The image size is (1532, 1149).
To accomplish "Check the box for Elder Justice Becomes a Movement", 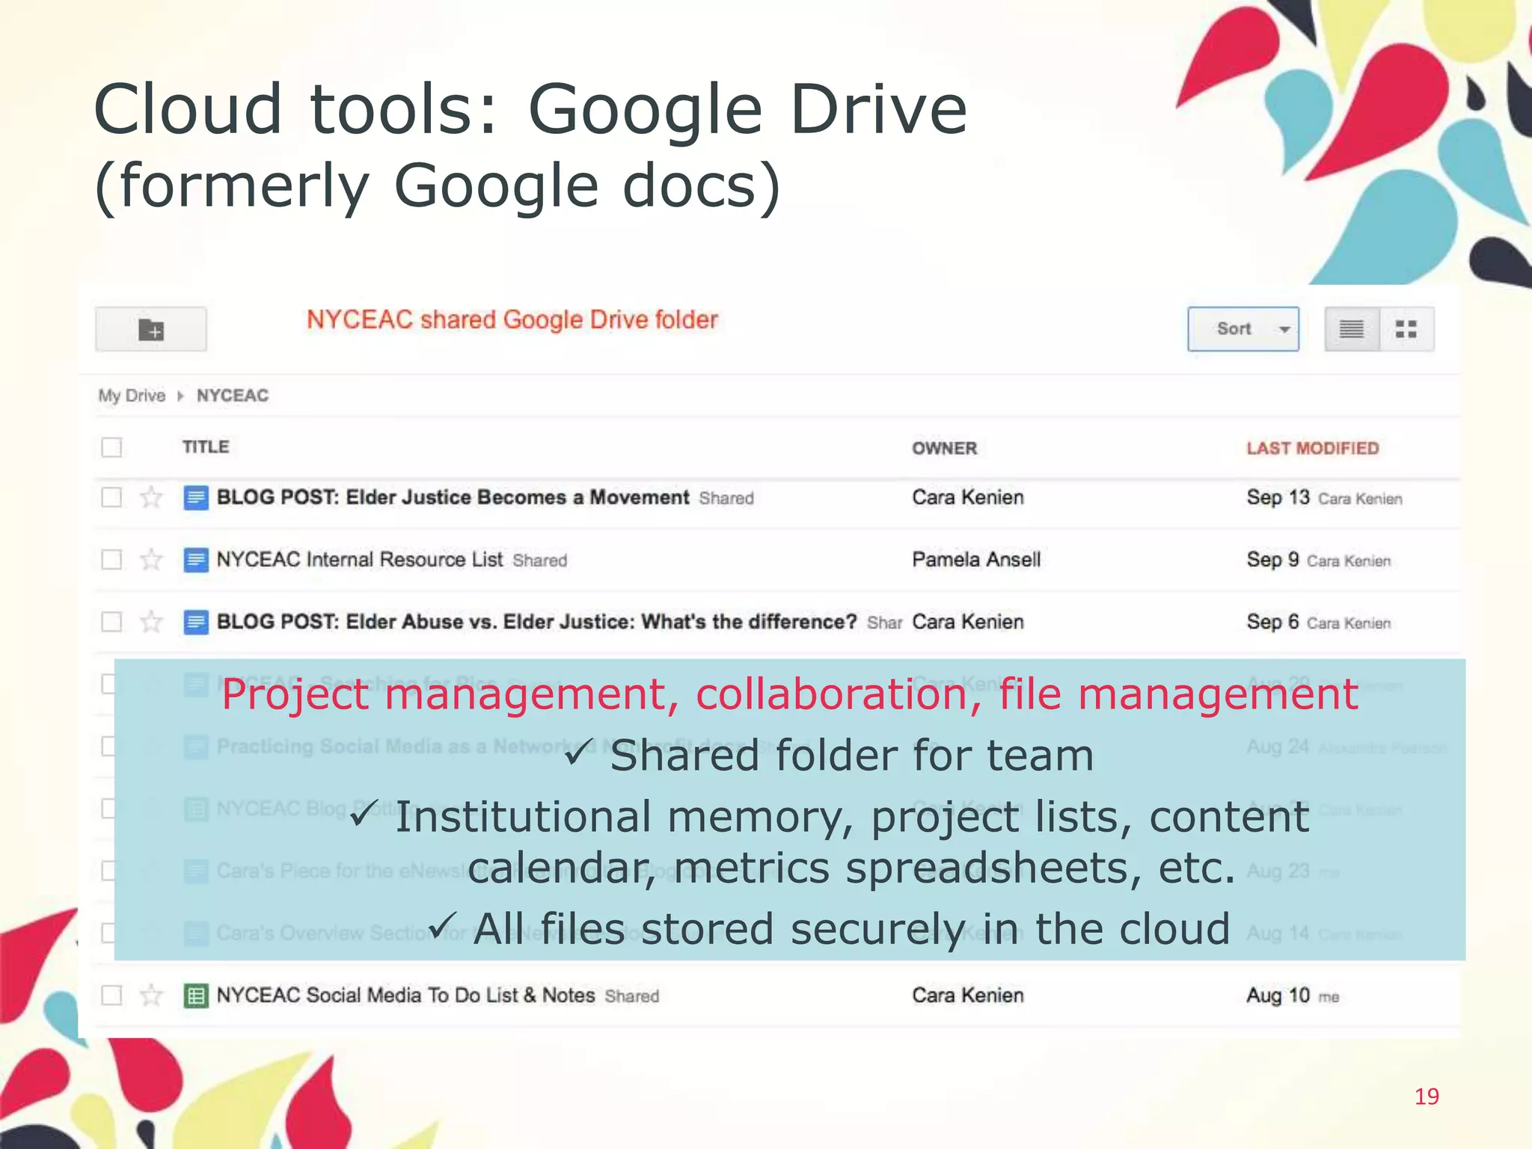I will coord(111,497).
